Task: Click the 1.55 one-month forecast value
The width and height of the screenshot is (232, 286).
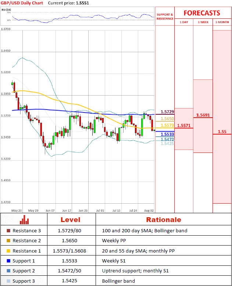Action: [222, 132]
